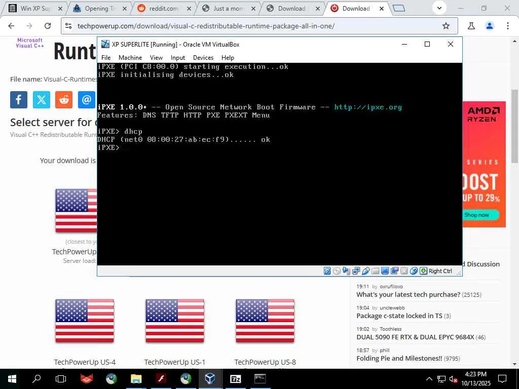The width and height of the screenshot is (519, 389).
Task: Click the display indicator in VirtualBox status bar
Action: pyautogui.click(x=385, y=271)
